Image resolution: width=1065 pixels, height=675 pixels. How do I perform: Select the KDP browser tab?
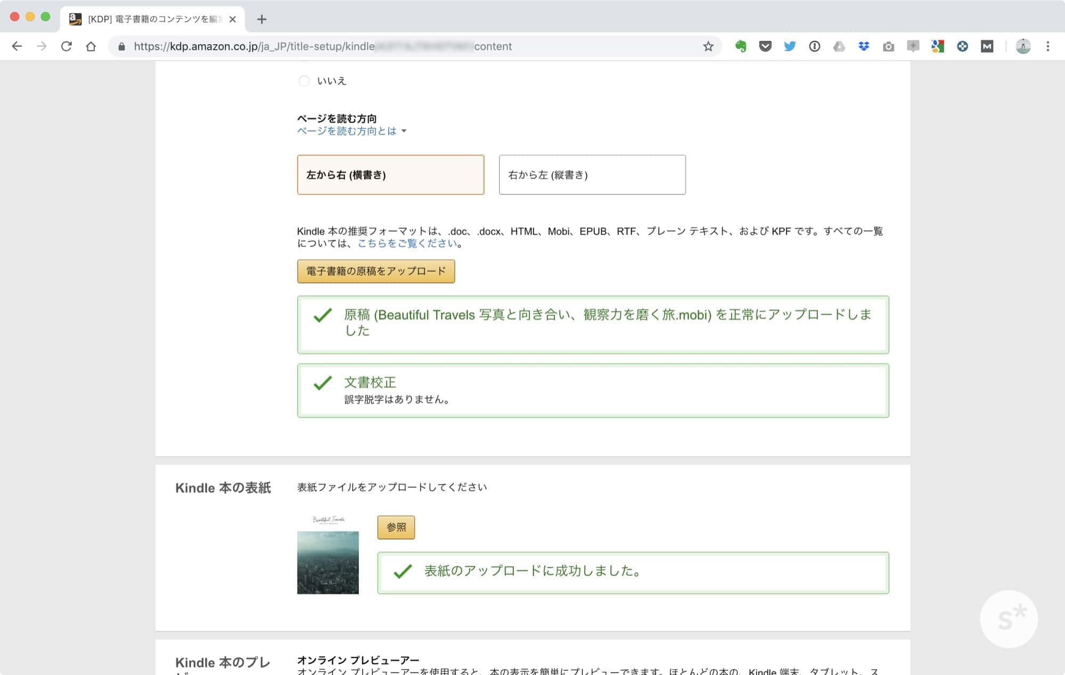coord(152,19)
